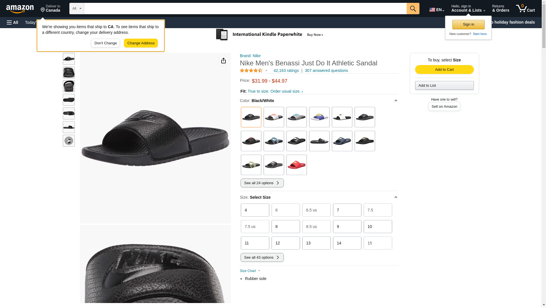Select size 12
The height and width of the screenshot is (307, 546).
coord(286,243)
